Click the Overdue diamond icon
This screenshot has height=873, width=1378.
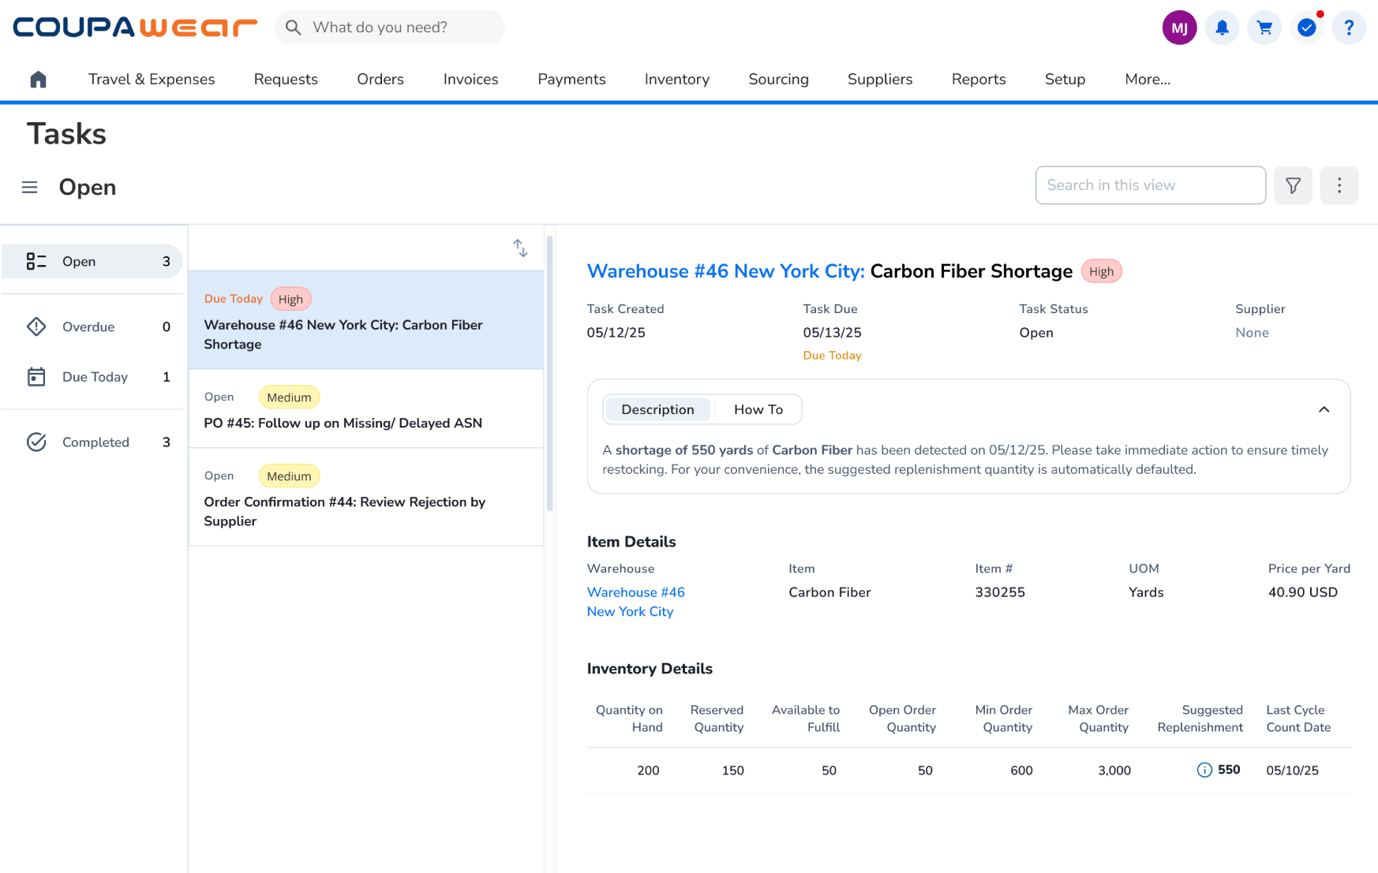point(36,327)
